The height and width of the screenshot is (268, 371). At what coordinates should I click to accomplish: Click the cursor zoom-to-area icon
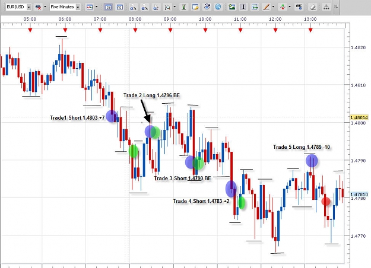click(156, 7)
